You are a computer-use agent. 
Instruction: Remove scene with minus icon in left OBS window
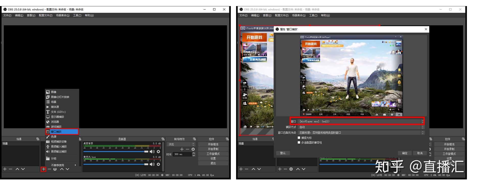tap(10, 169)
